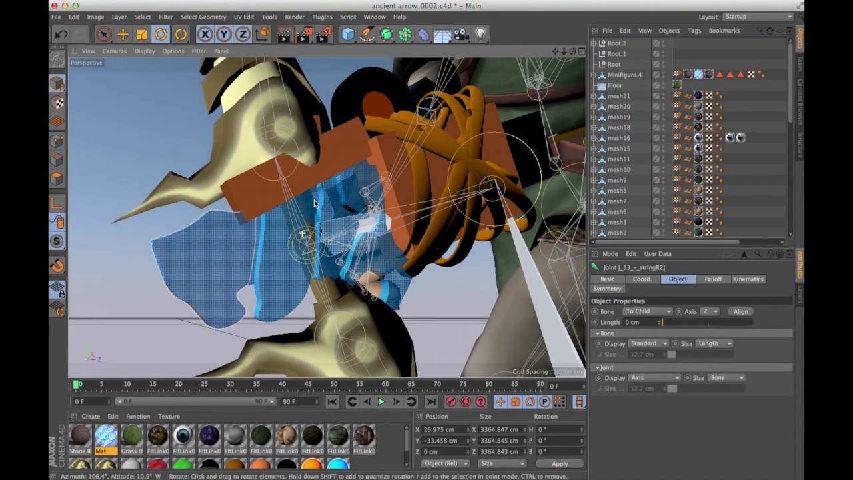Click the Apply button

pyautogui.click(x=560, y=464)
